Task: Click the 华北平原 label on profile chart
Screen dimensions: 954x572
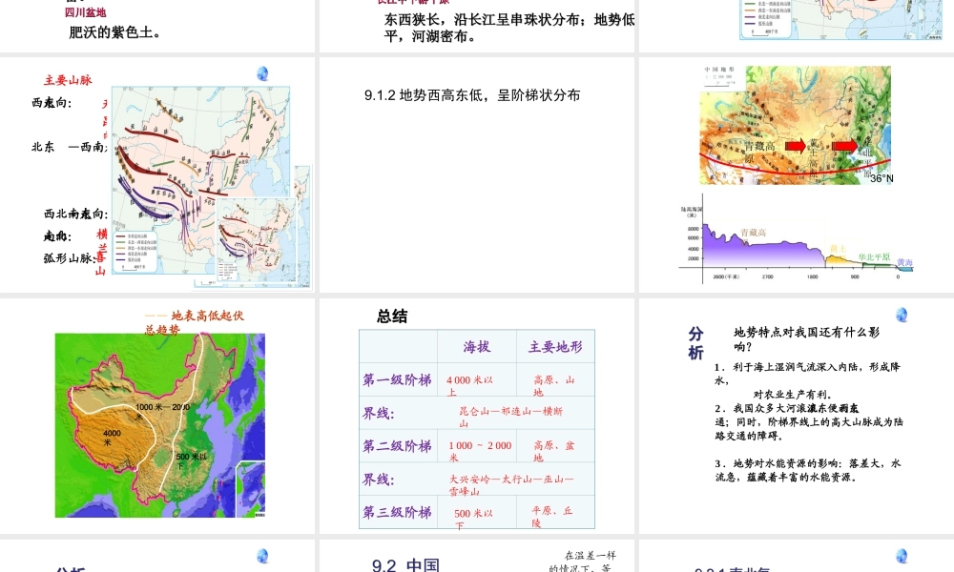Action: tap(874, 257)
